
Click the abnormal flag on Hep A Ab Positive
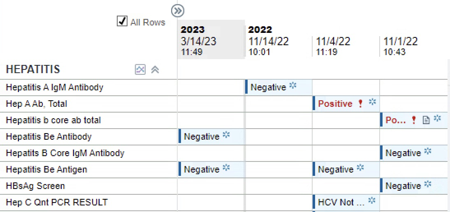pos(361,104)
